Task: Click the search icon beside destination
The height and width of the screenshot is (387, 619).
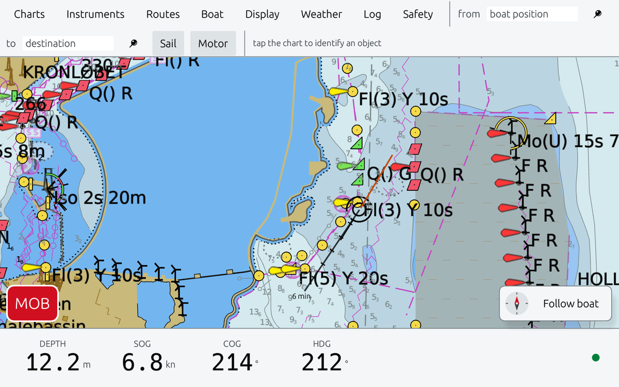Action: tap(133, 43)
